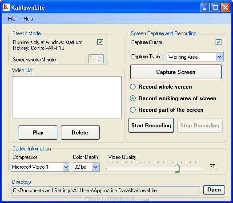233x203 pixels.
Task: Maximize the KahlownLite window
Action: [x=215, y=7]
